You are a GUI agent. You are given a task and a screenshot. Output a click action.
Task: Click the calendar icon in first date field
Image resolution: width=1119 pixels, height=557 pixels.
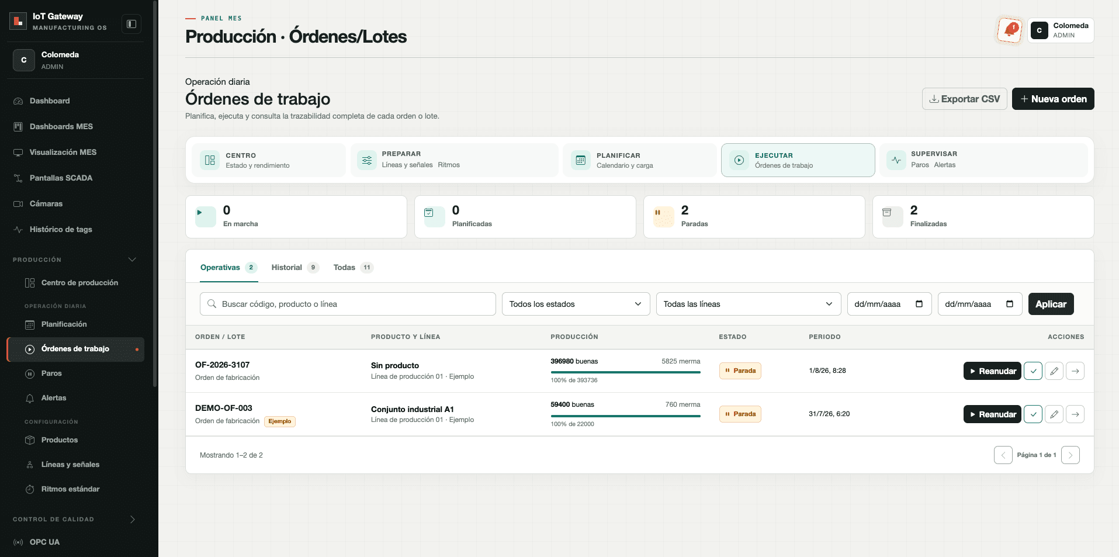point(919,304)
